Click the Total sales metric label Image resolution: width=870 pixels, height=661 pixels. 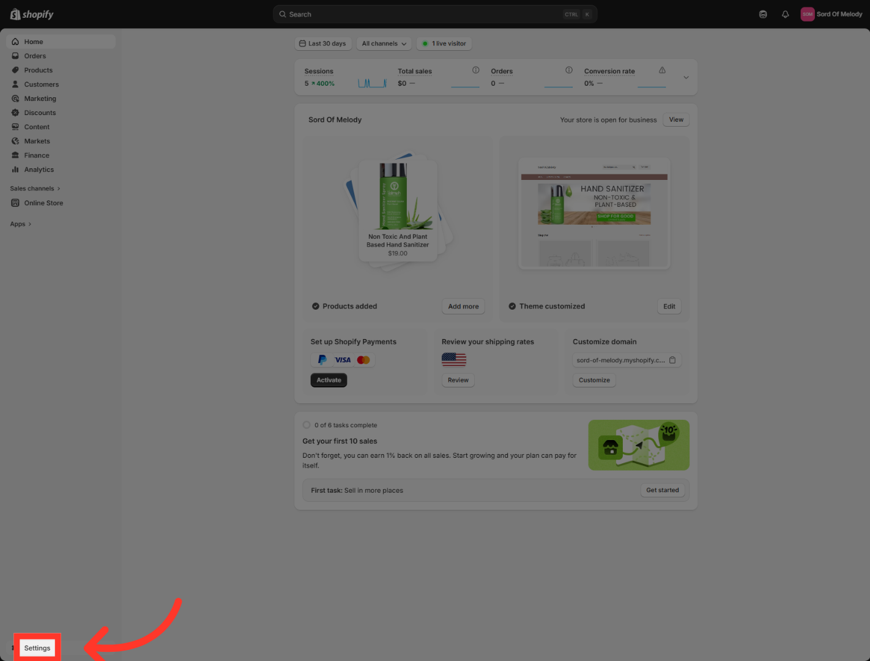click(415, 71)
